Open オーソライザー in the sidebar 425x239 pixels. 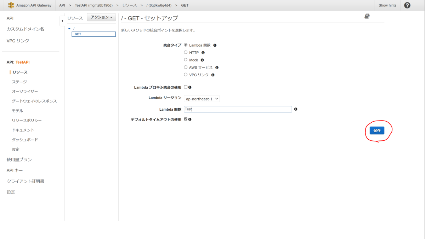pos(25,91)
